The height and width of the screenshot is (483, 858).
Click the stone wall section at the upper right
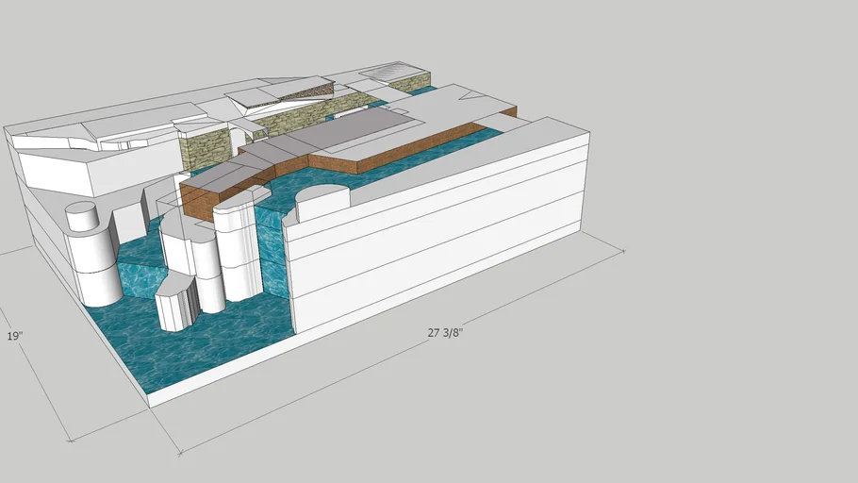(410, 85)
